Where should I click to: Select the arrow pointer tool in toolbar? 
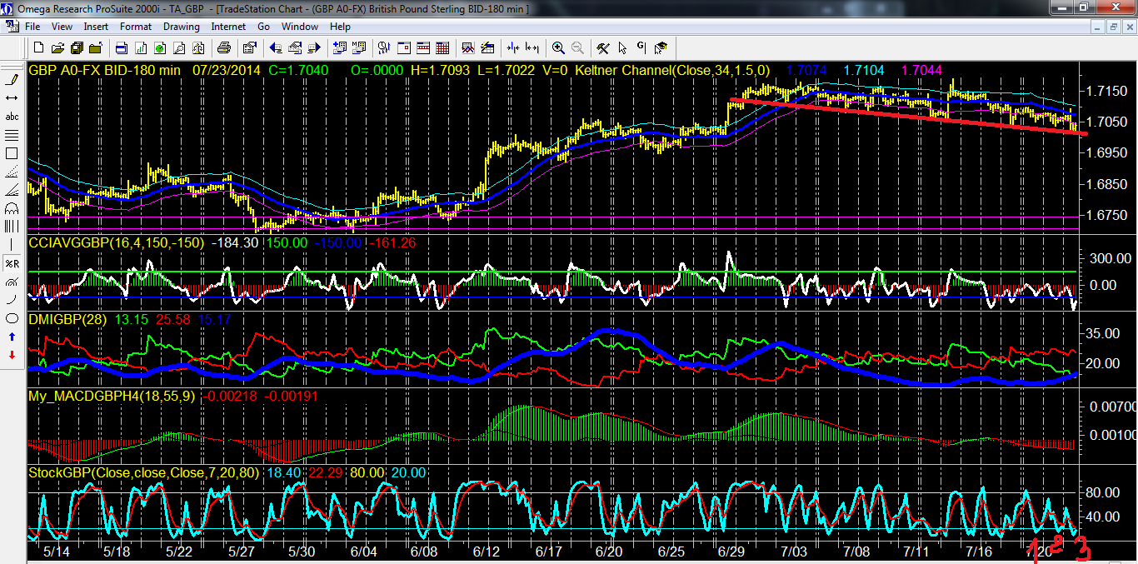click(x=621, y=47)
